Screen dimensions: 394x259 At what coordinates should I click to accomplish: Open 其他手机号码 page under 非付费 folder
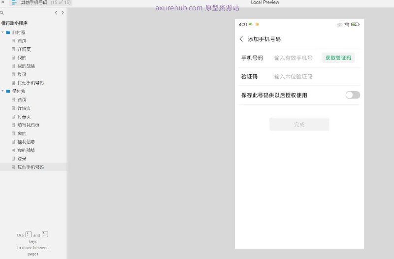point(31,83)
